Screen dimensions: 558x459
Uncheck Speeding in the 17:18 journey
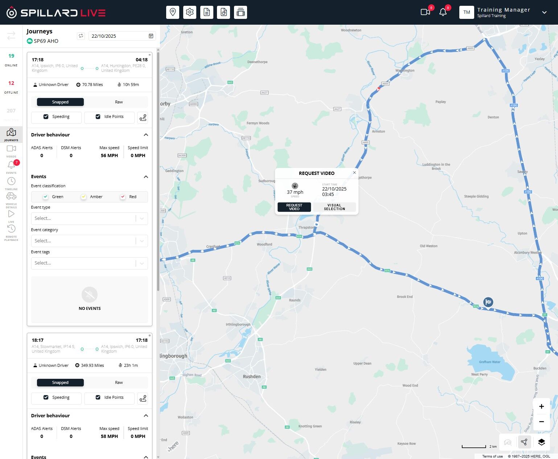46,116
